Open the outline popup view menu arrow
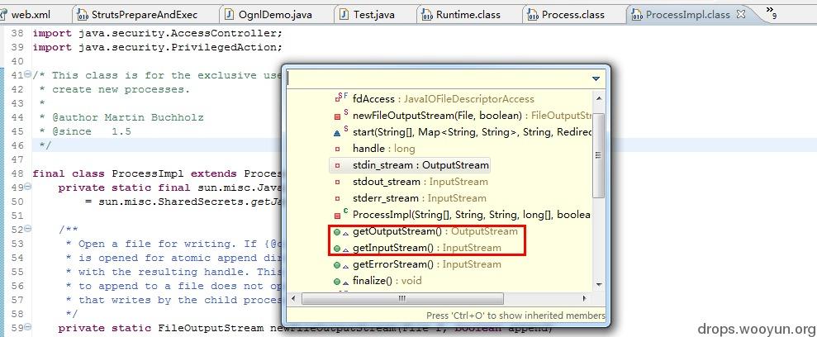Viewport: 817px width, 337px height. coord(596,78)
